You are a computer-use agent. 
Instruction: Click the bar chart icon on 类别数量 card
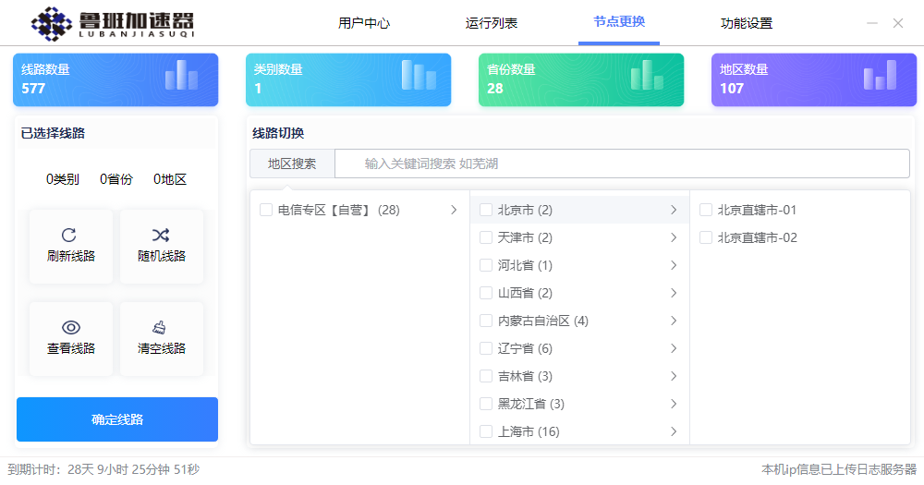point(419,76)
